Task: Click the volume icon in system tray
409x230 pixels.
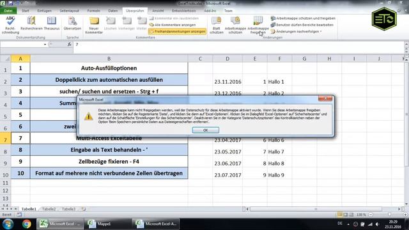Action: click(x=378, y=224)
